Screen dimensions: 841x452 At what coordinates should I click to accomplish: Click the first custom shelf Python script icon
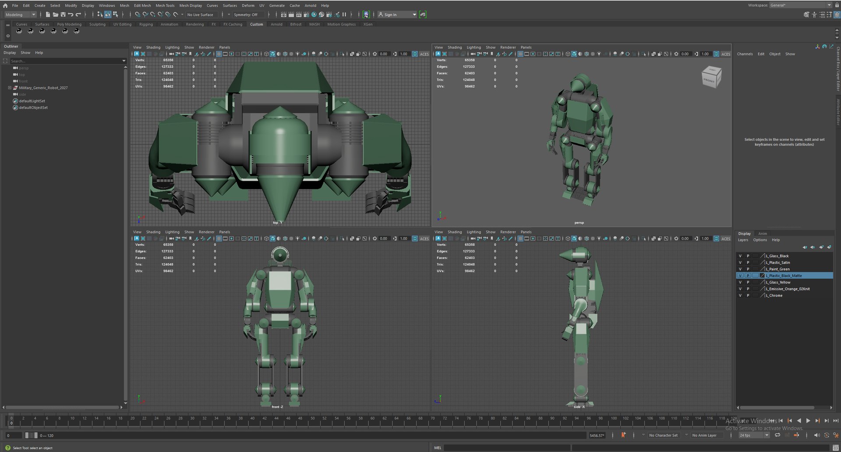tap(19, 31)
